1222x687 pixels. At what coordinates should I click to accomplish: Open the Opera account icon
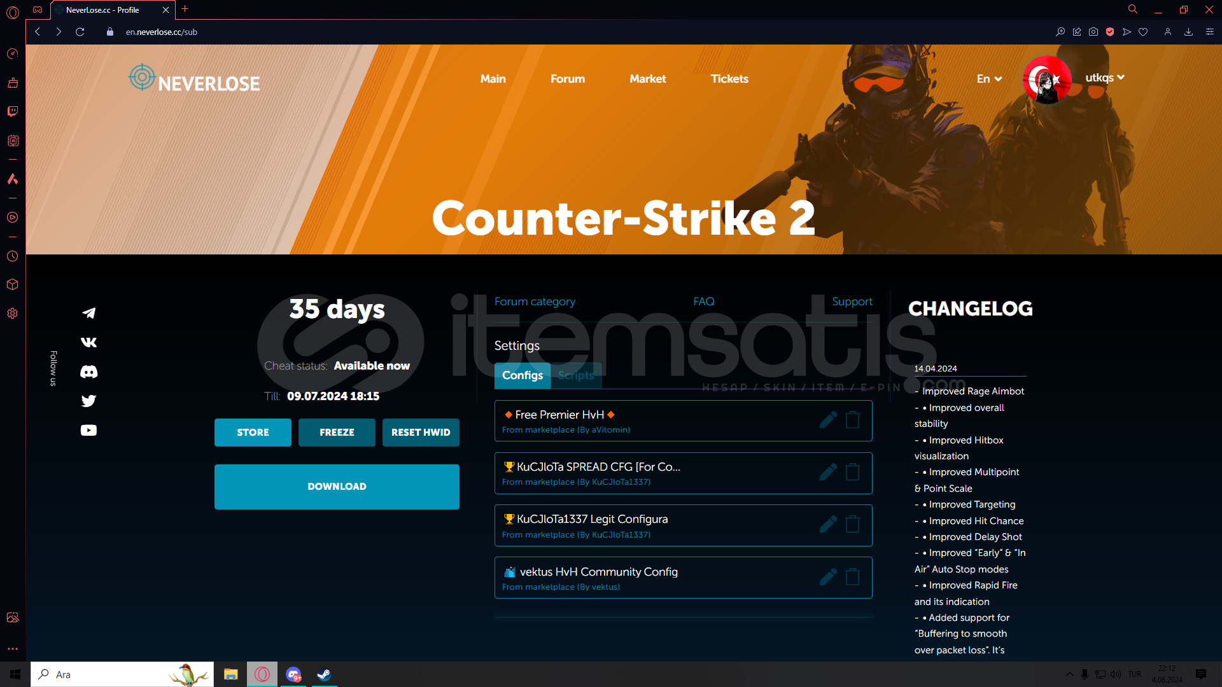(1168, 32)
